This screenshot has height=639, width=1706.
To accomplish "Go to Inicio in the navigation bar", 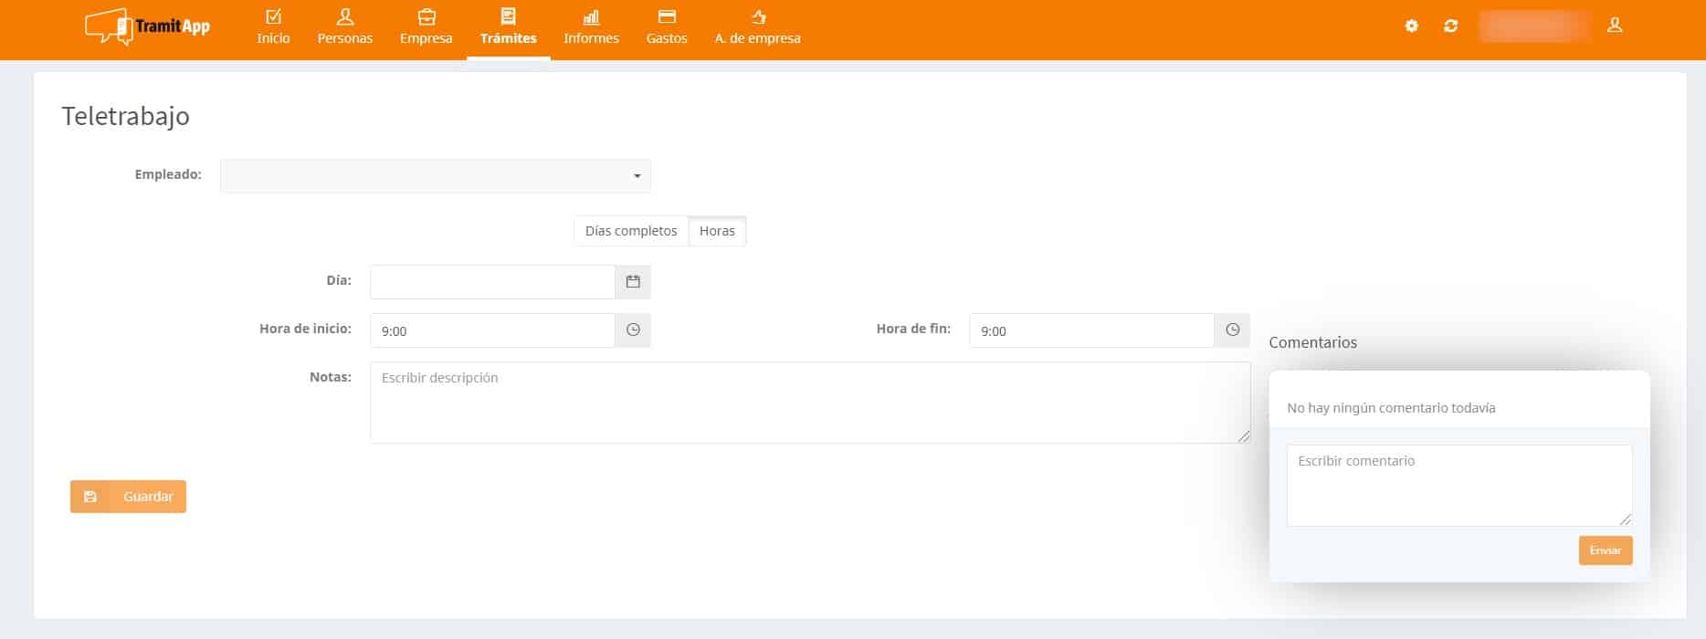I will click(x=273, y=27).
